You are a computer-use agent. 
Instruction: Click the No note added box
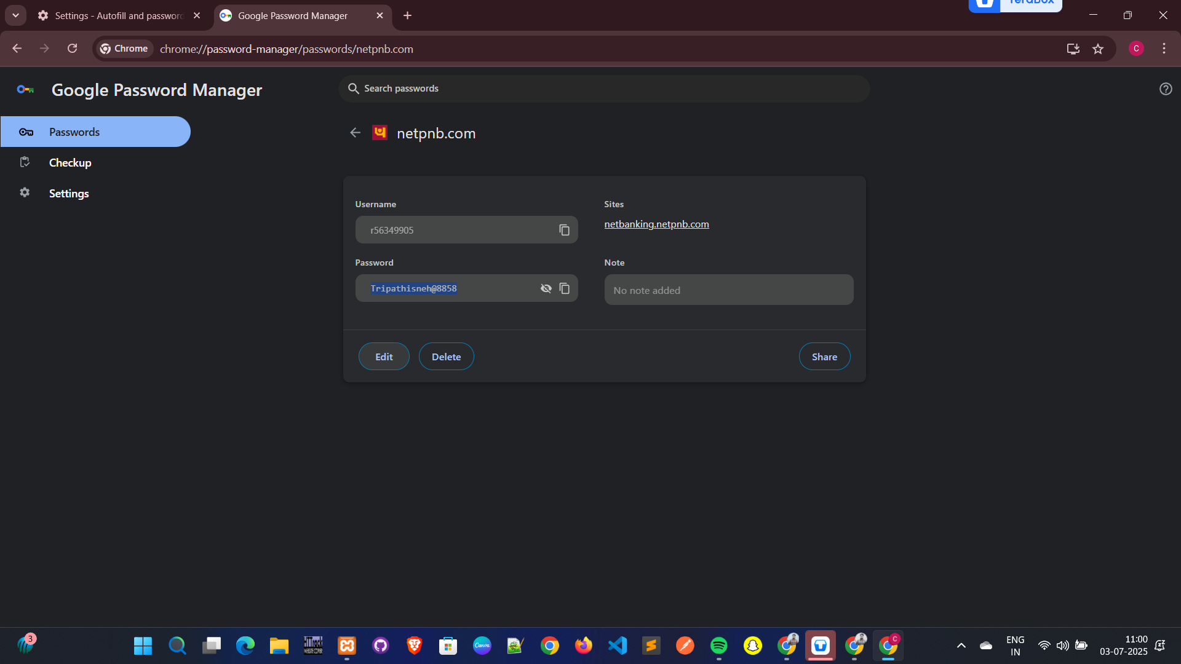pos(729,290)
